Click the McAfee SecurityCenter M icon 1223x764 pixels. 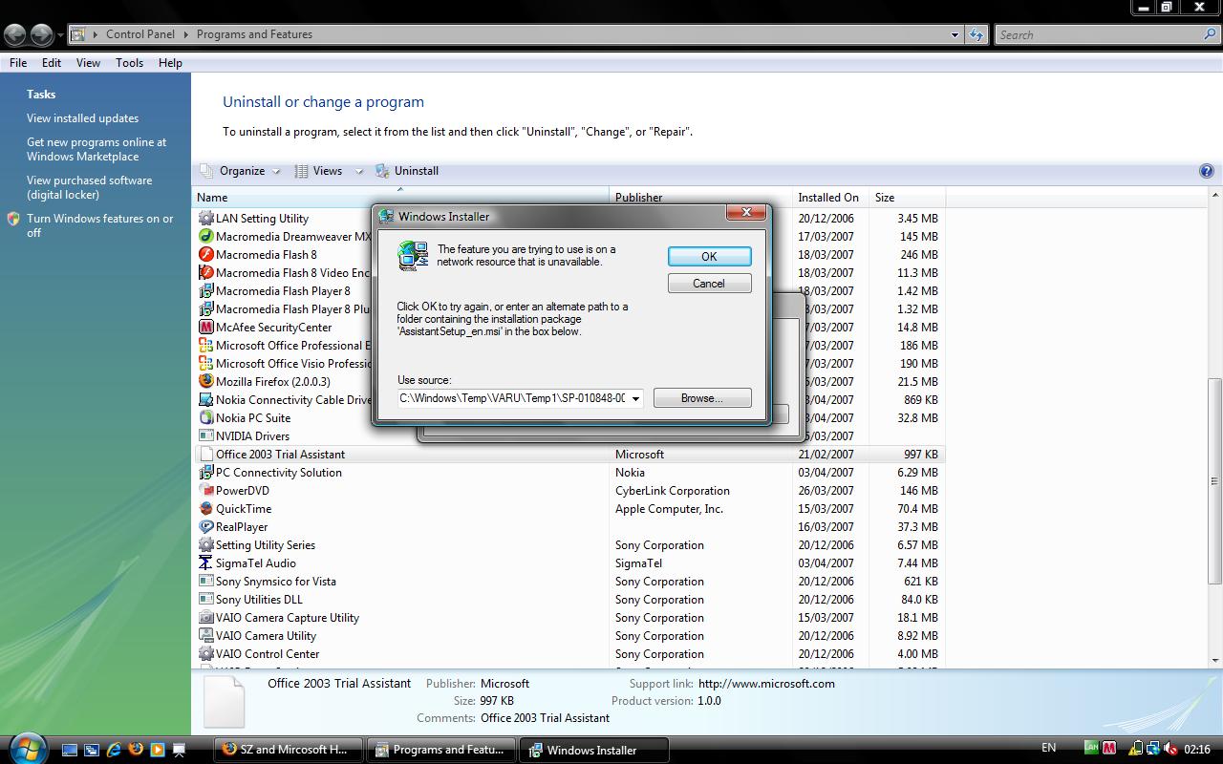(205, 327)
